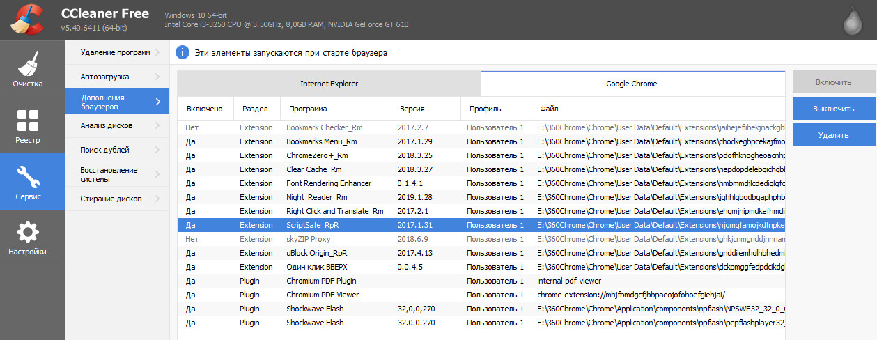Sort by Программа column header

(x=335, y=109)
